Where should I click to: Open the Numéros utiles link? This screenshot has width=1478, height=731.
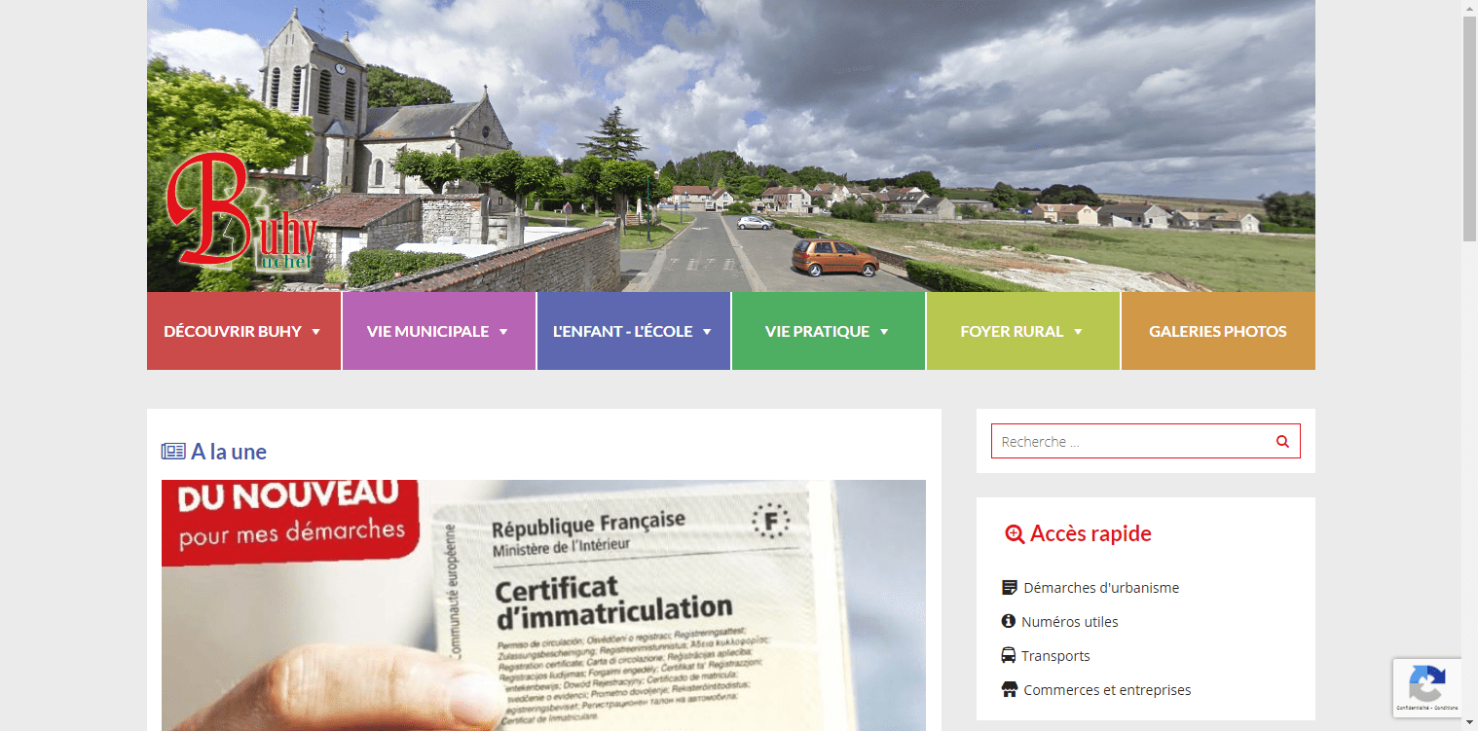point(1069,622)
